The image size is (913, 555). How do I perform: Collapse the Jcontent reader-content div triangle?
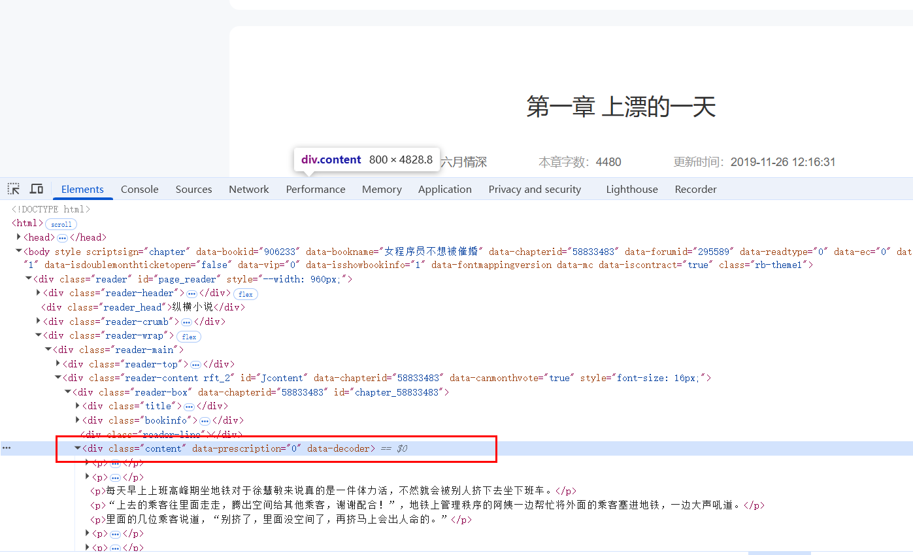(58, 378)
